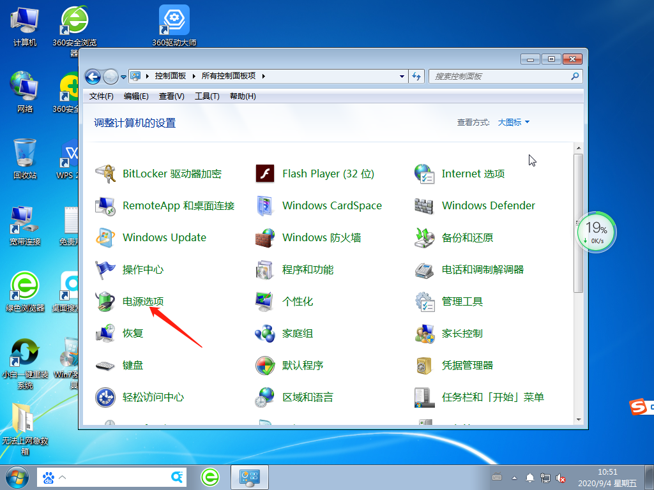Go back with the blue back arrow
654x490 pixels.
pos(93,77)
